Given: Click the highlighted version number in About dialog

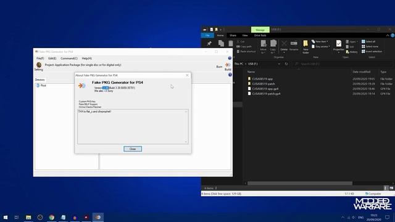Looking at the screenshot, I should 106,88.
